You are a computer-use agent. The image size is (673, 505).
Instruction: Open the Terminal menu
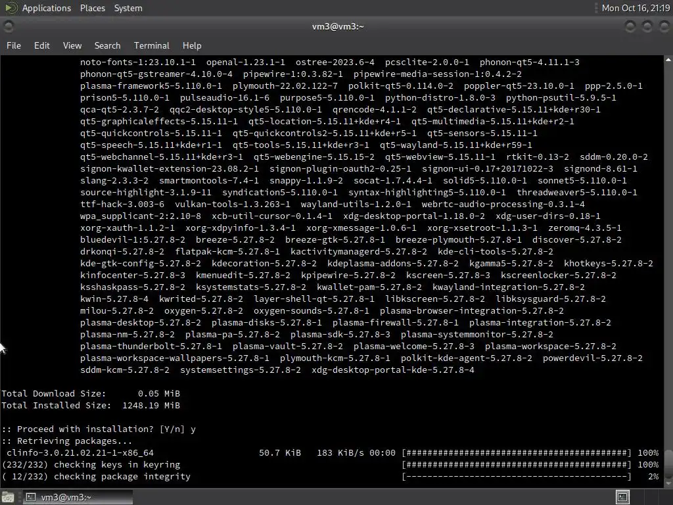coord(152,45)
